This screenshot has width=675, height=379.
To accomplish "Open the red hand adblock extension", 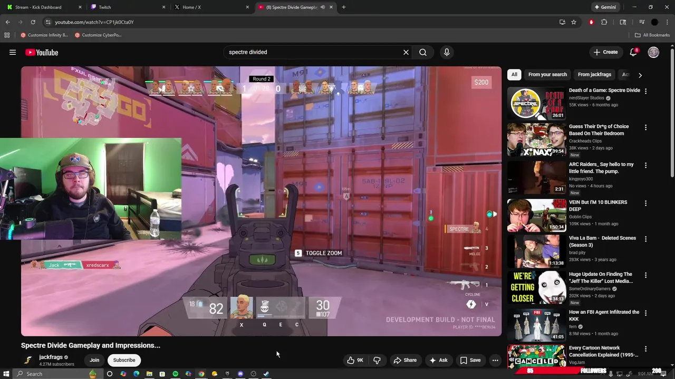I will pos(591,22).
